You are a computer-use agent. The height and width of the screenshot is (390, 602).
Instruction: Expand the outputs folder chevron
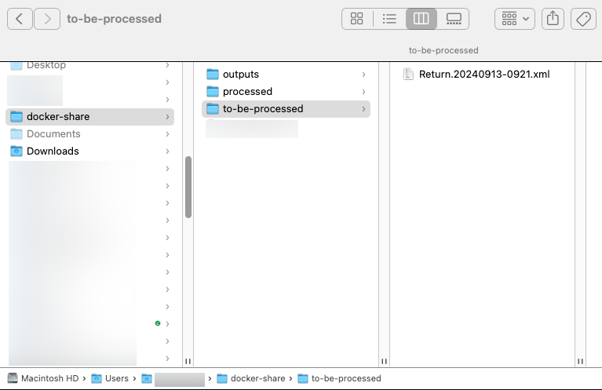363,75
